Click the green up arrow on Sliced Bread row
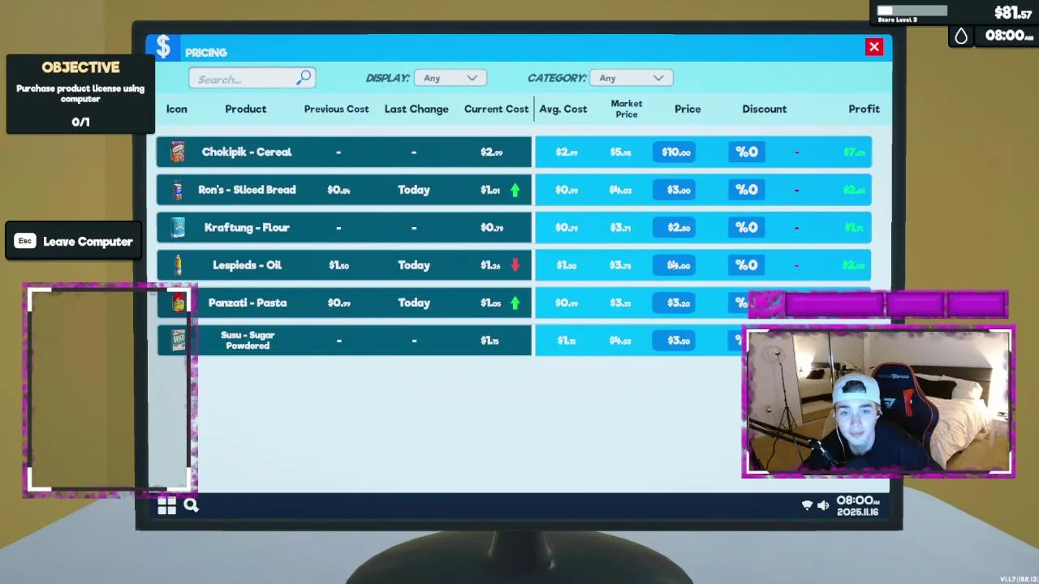The height and width of the screenshot is (584, 1039). pos(515,190)
